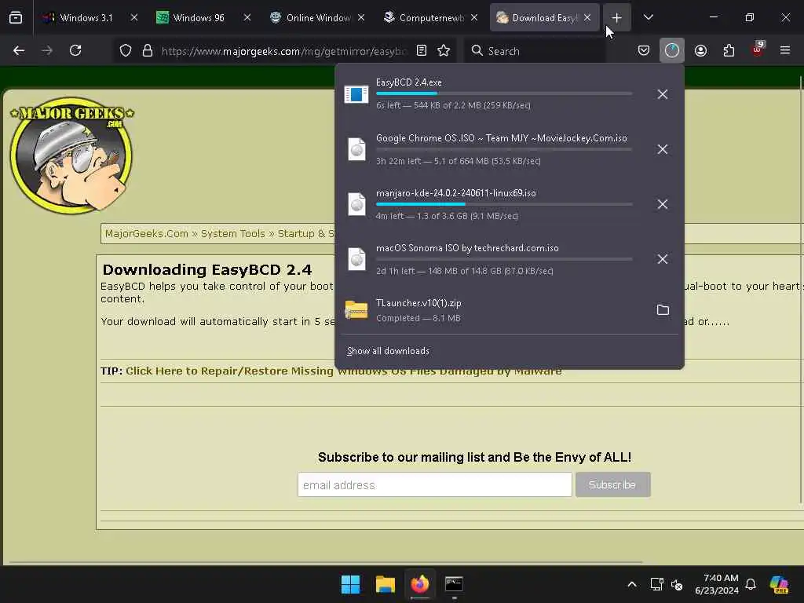The image size is (804, 603).
Task: Bookmark this page with the star
Action: coord(444,50)
